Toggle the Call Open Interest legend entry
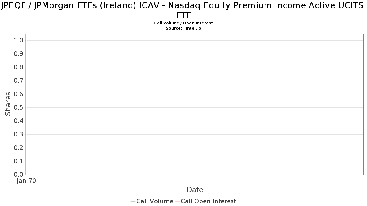The width and height of the screenshot is (367, 206). pyautogui.click(x=208, y=201)
